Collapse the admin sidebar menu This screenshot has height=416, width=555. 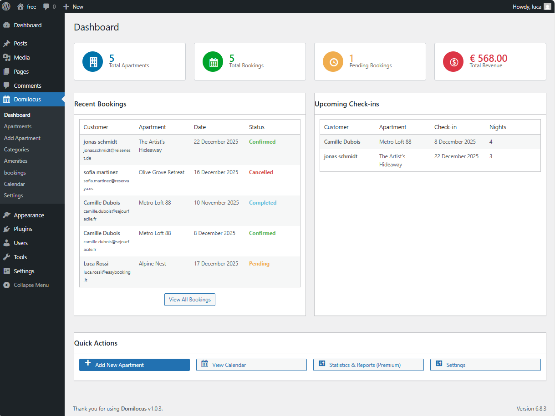(31, 285)
